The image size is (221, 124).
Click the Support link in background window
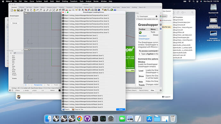click(x=166, y=97)
